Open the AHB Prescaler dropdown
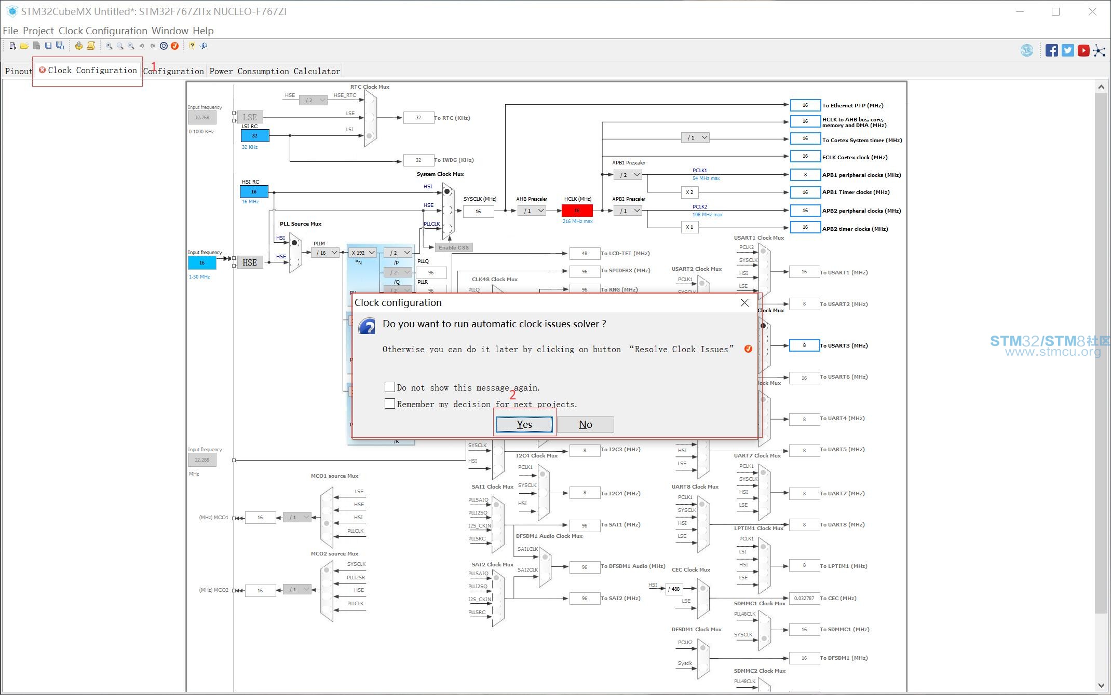 532,211
